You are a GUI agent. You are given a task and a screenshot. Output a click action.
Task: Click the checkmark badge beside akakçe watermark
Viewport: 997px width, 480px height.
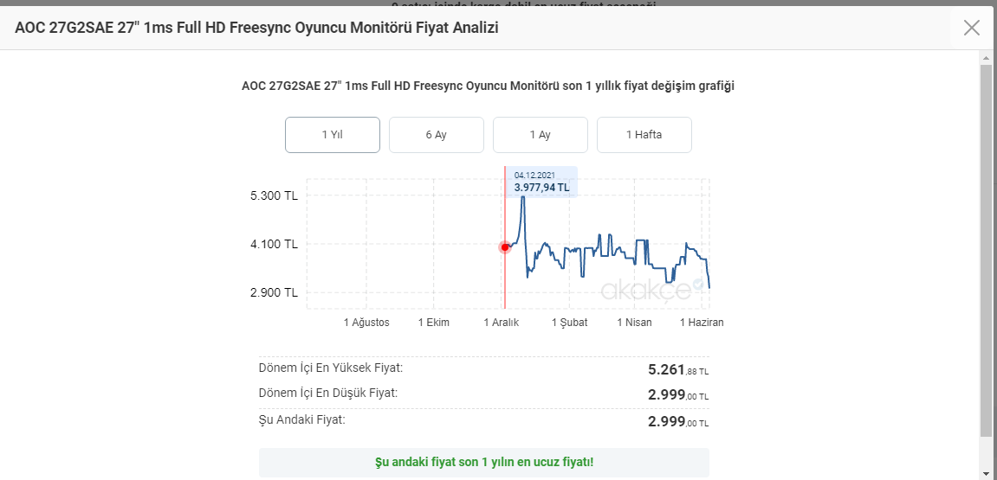tap(698, 284)
